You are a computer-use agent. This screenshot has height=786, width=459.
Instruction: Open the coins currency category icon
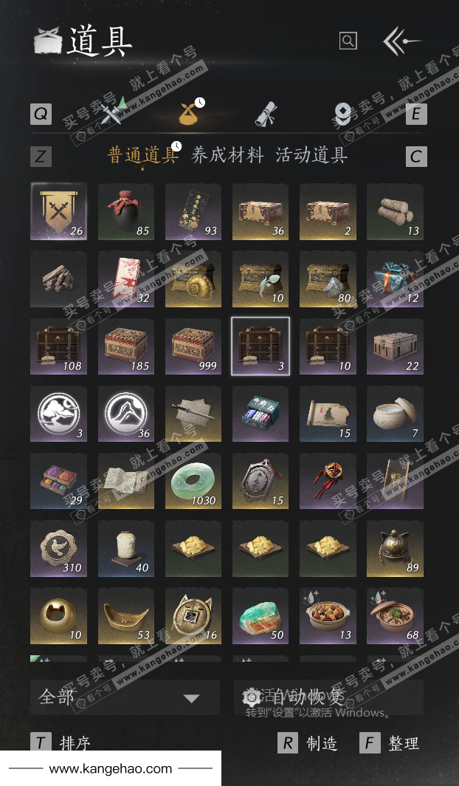pyautogui.click(x=343, y=113)
